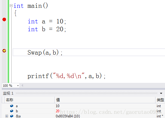
Task: Click the int a = 10; line
Action: 47,21
